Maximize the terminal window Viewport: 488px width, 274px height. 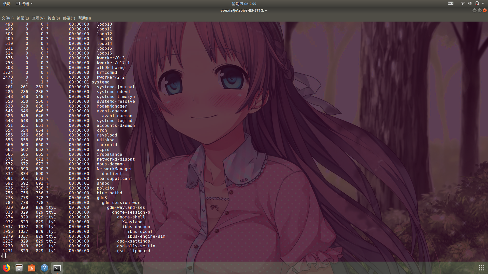(x=479, y=10)
